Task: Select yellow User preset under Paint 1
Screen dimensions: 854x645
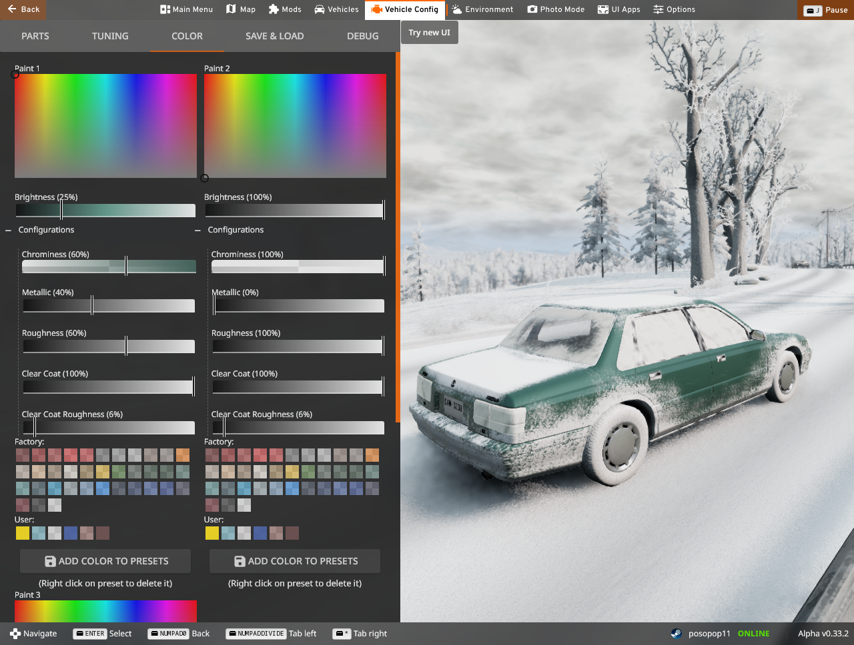Action: pyautogui.click(x=23, y=533)
